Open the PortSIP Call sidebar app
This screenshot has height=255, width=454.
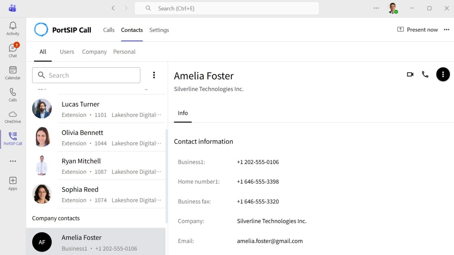click(13, 139)
